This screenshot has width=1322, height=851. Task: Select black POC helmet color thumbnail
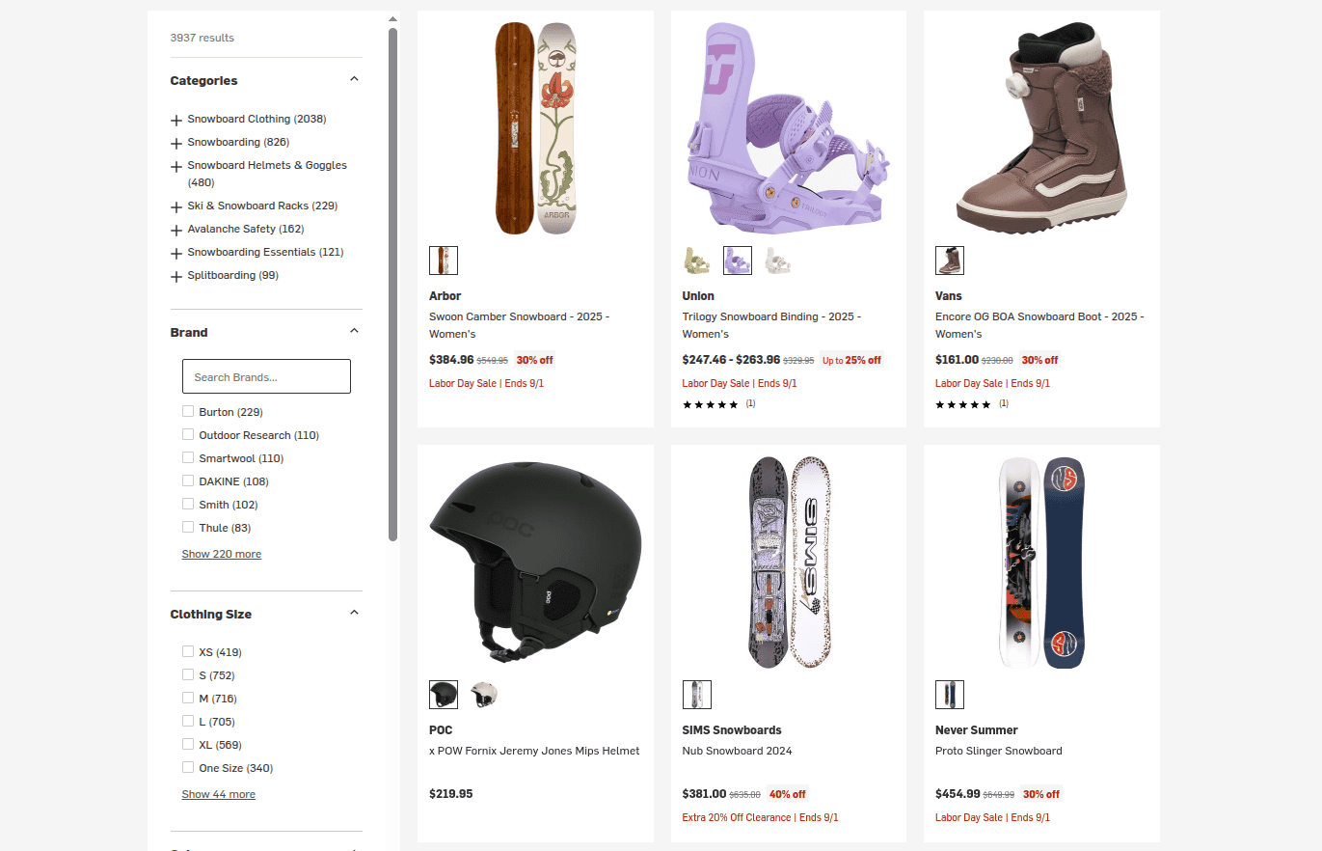[x=444, y=695]
